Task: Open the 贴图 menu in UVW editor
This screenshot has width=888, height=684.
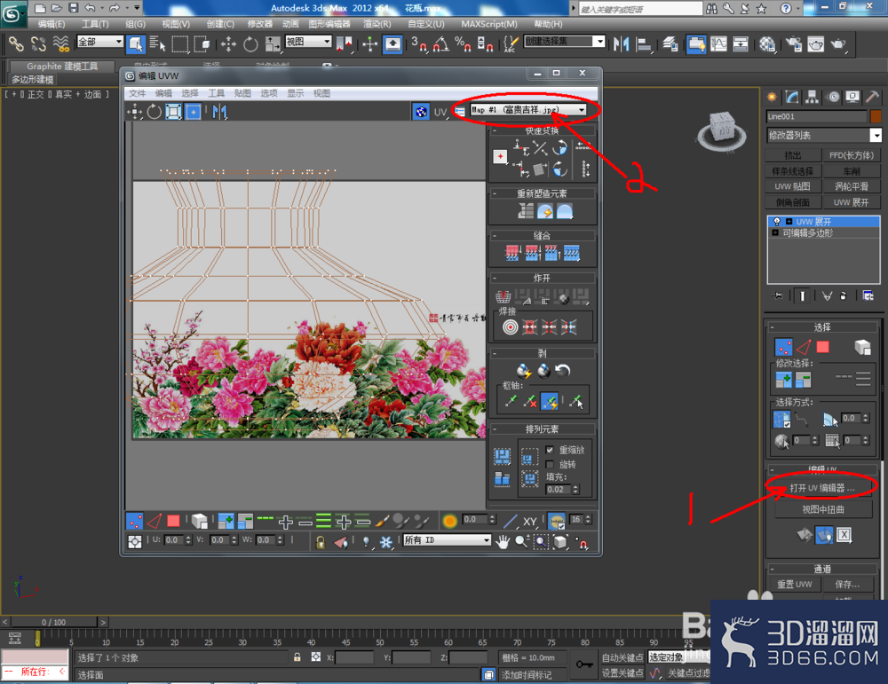Action: point(242,93)
